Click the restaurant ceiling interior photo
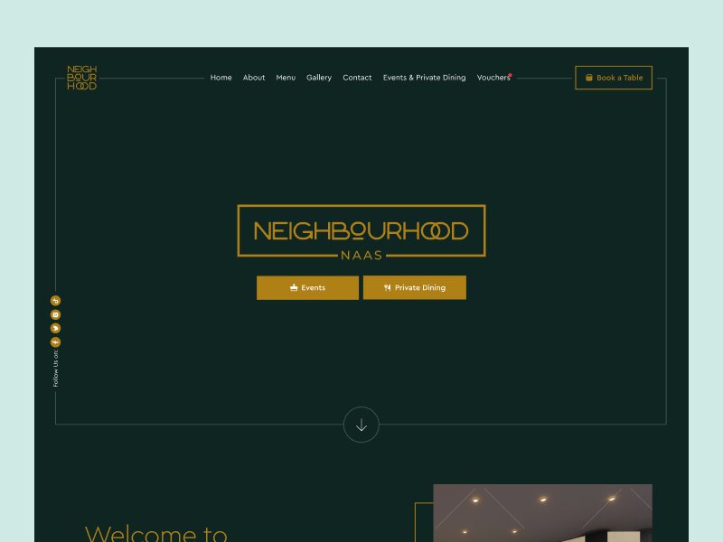The image size is (723, 542). click(543, 513)
